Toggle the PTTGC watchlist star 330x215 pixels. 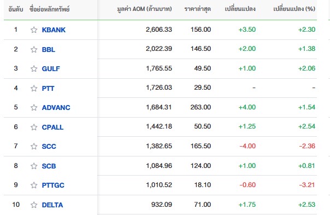[34, 185]
